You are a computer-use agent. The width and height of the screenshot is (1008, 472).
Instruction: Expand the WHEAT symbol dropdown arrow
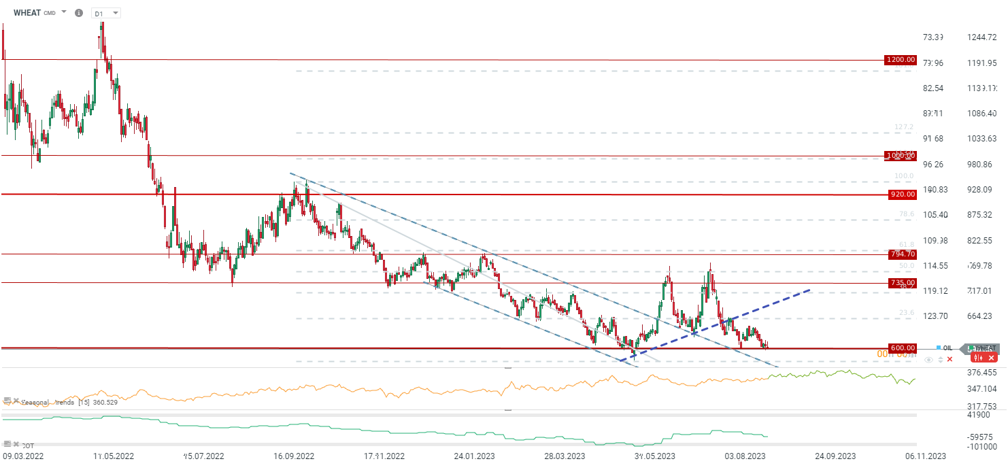[64, 12]
